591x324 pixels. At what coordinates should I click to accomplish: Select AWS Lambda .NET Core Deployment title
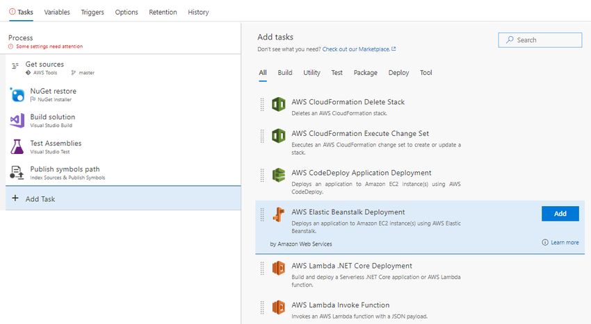[352, 266]
